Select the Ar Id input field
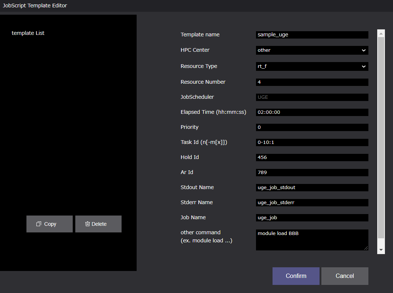The height and width of the screenshot is (293, 393). 312,173
